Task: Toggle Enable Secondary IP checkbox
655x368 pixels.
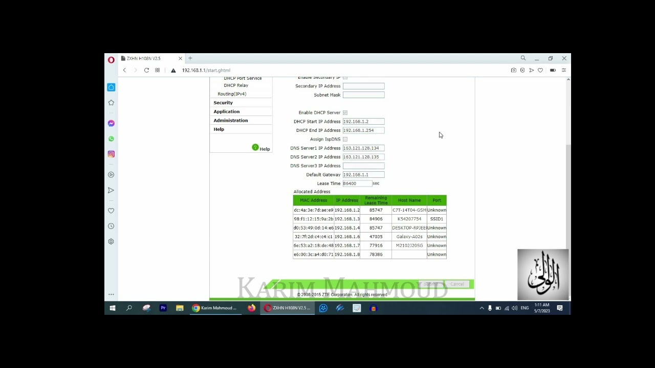Action: [345, 78]
